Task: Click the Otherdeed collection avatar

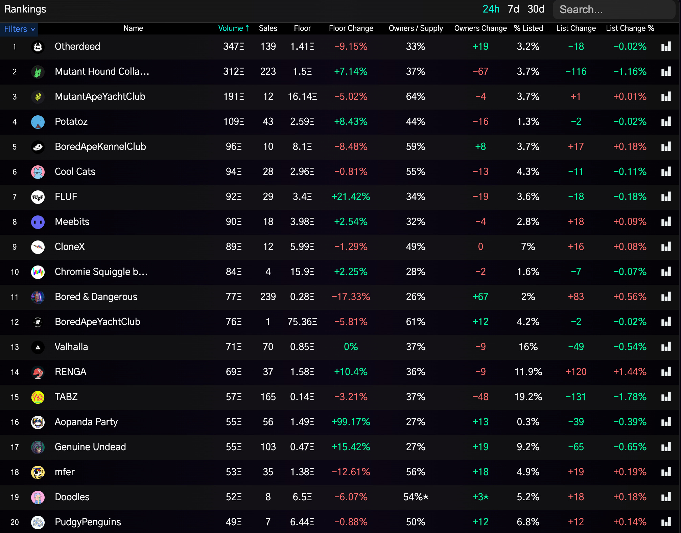Action: click(38, 47)
